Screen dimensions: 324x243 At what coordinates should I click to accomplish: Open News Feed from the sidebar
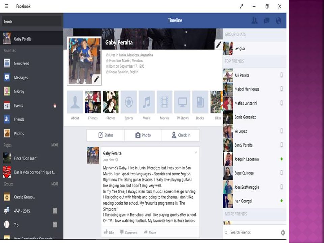click(x=32, y=63)
